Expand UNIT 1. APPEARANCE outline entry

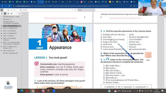click(x=1, y=26)
